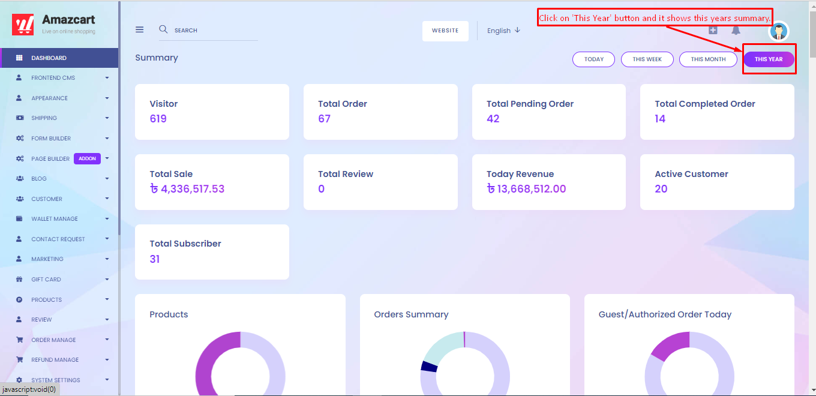Click the Summary heading

pos(157,58)
